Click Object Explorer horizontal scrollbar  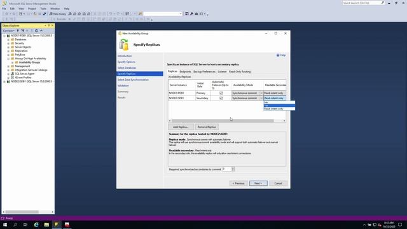[22, 212]
